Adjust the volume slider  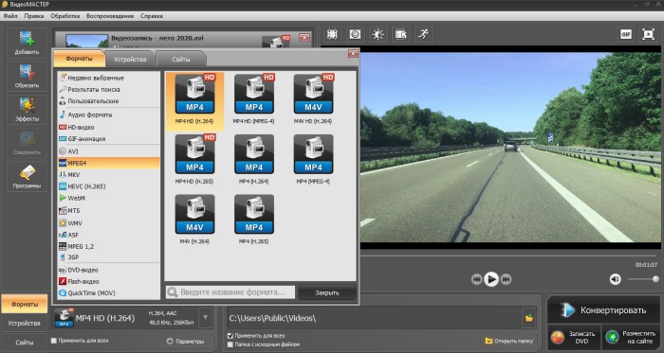[643, 279]
